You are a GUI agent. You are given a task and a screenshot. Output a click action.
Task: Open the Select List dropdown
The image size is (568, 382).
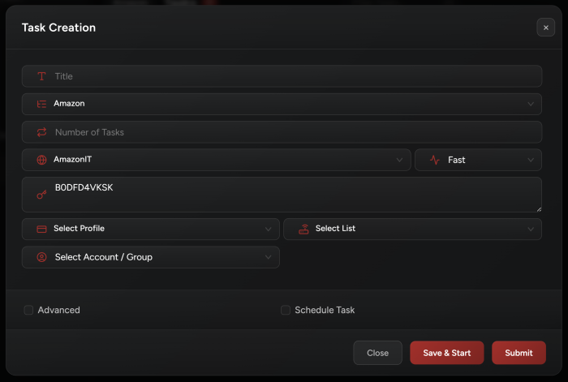412,230
